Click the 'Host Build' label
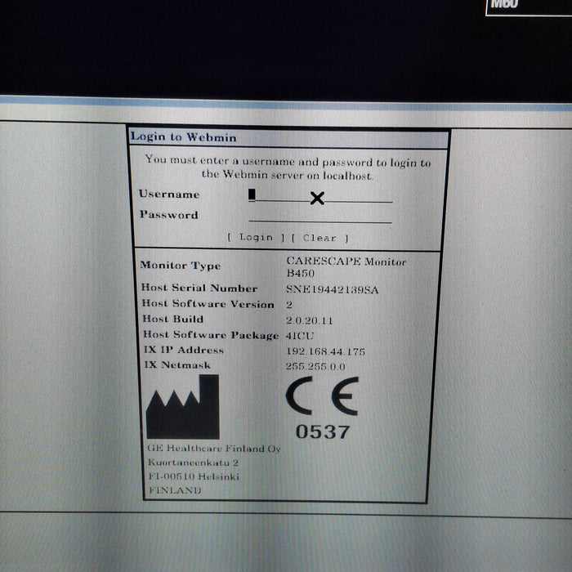572x572 pixels. [173, 320]
